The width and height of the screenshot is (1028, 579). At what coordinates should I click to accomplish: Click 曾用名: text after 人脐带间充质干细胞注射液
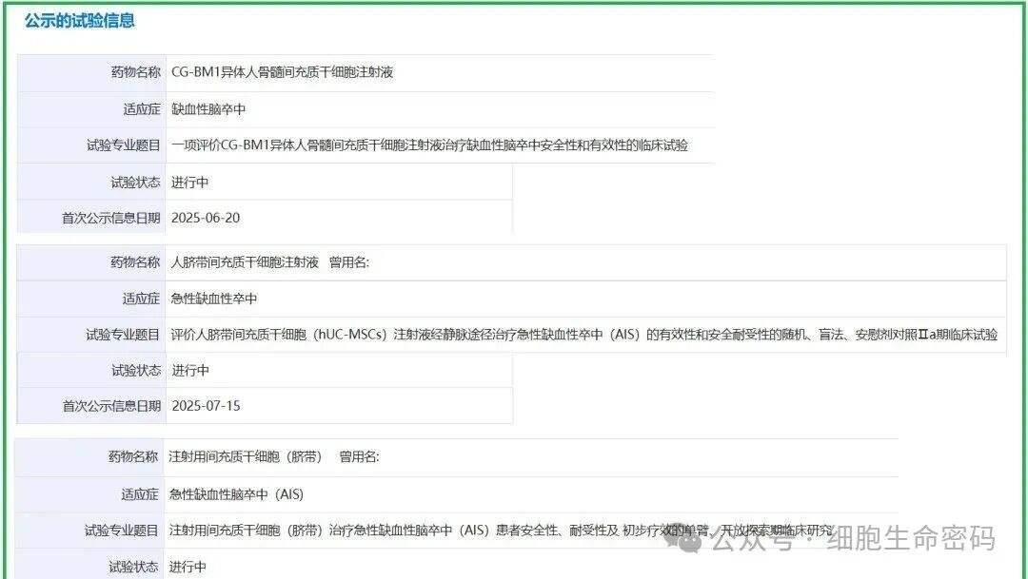pyautogui.click(x=349, y=262)
